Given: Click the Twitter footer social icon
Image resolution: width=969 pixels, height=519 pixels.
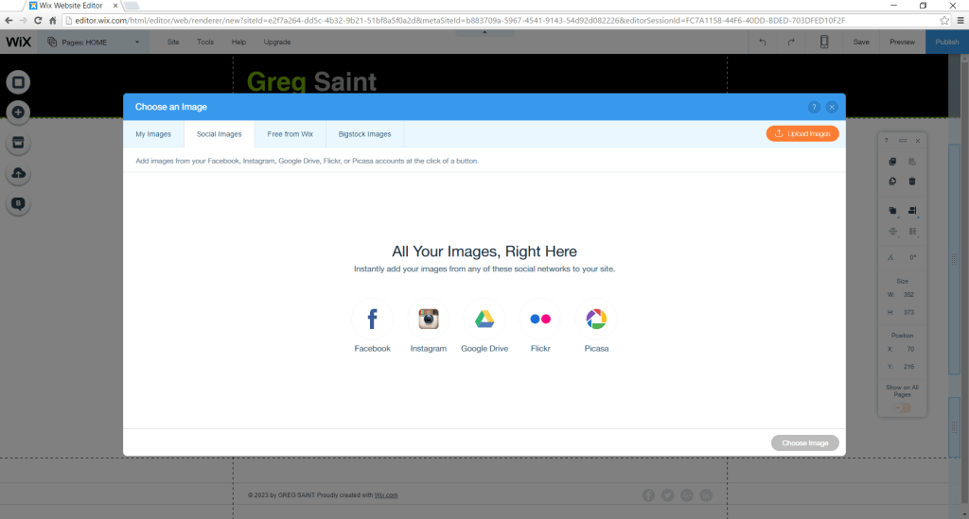Looking at the screenshot, I should click(x=667, y=495).
